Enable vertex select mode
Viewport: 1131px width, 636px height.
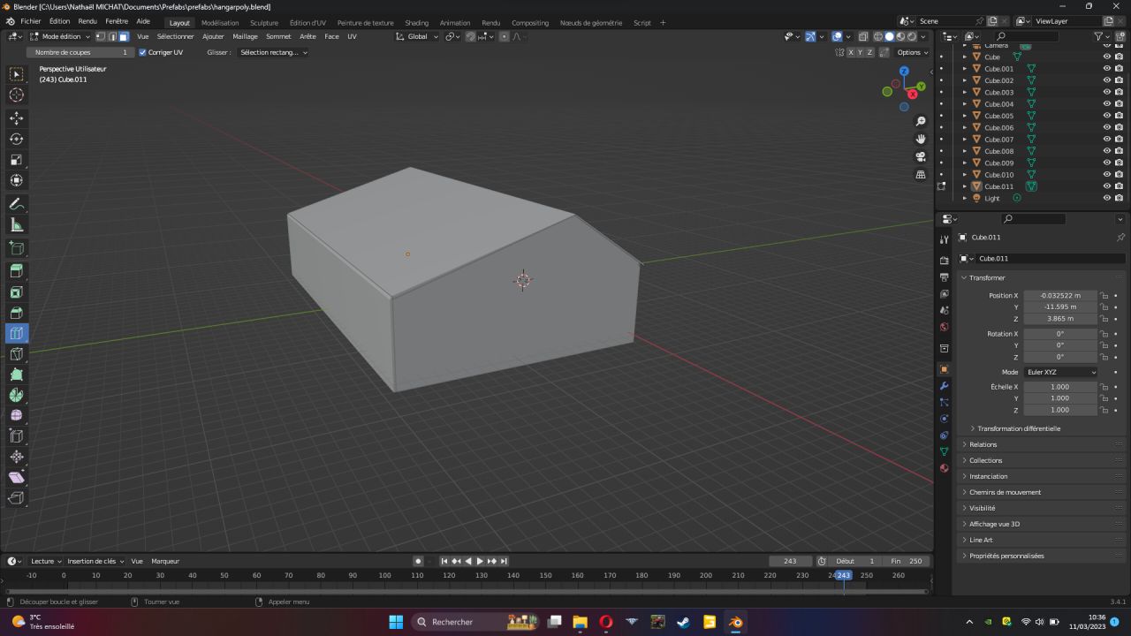[x=100, y=36]
